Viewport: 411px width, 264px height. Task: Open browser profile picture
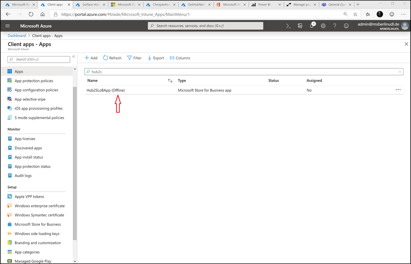(380, 14)
